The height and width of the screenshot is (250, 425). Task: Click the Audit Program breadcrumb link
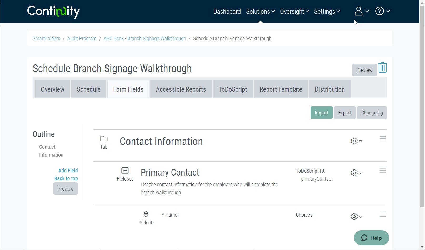[82, 38]
